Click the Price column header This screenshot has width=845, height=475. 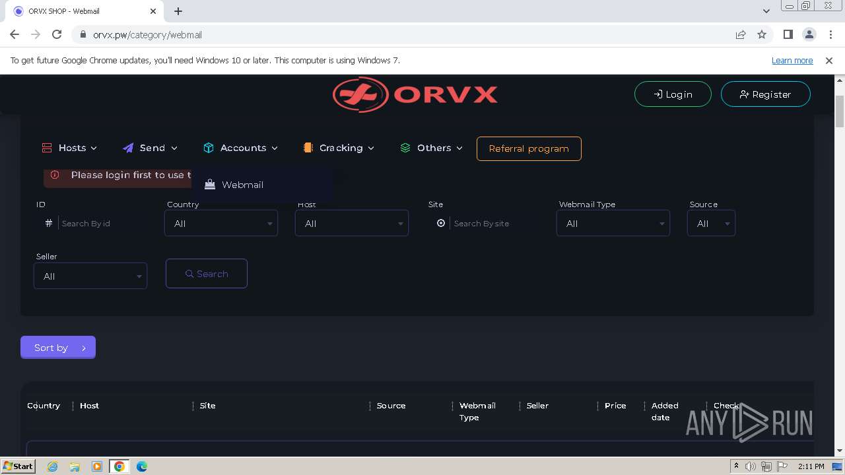[615, 406]
